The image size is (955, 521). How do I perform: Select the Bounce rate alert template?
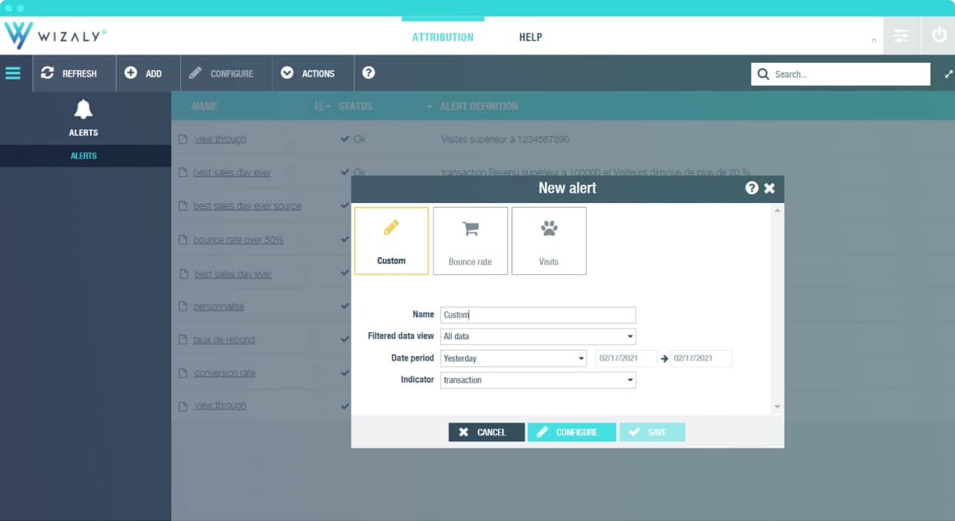pyautogui.click(x=470, y=241)
